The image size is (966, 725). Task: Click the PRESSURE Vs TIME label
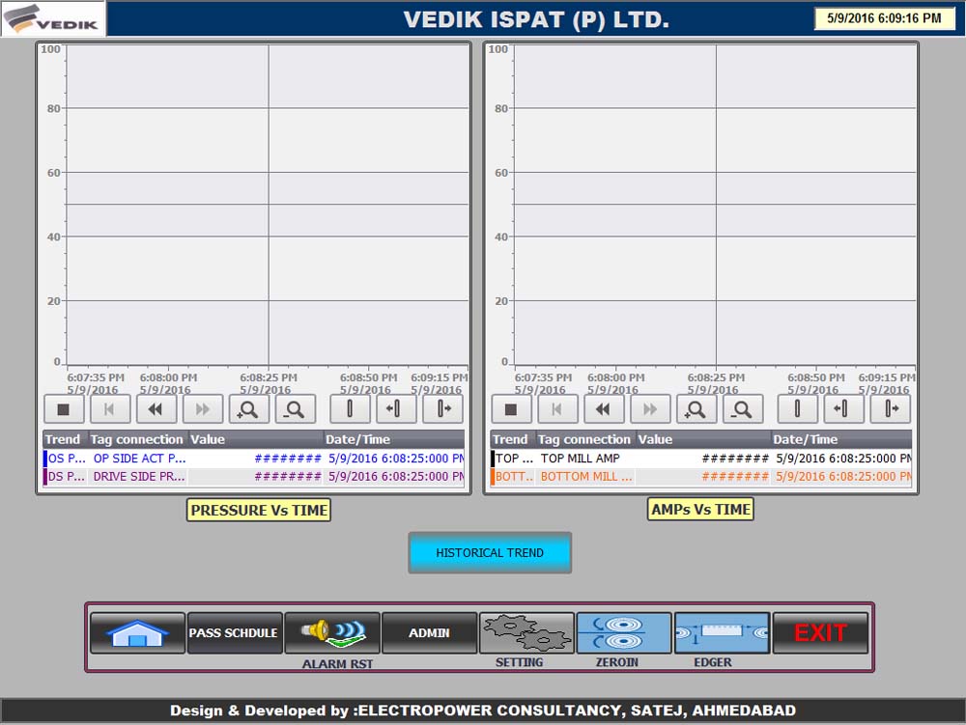(x=259, y=511)
